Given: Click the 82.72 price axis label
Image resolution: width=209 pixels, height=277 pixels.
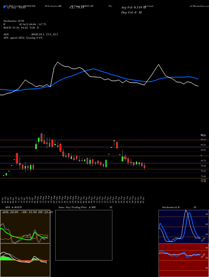Looking at the screenshot, I should [x=204, y=161].
